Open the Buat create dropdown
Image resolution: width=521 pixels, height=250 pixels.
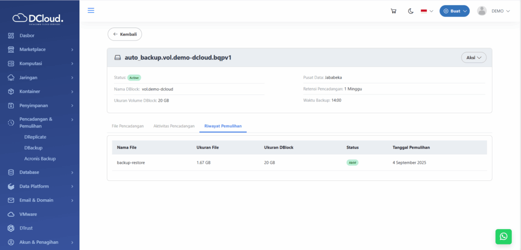pyautogui.click(x=454, y=11)
